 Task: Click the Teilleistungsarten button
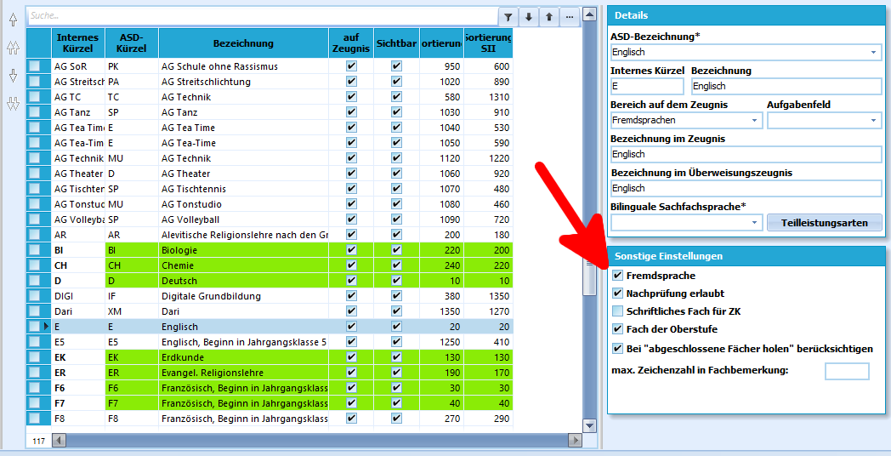point(825,223)
